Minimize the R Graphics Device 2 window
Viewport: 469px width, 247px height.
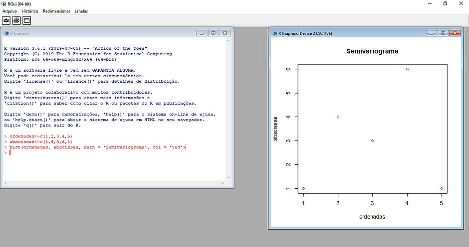coord(431,33)
